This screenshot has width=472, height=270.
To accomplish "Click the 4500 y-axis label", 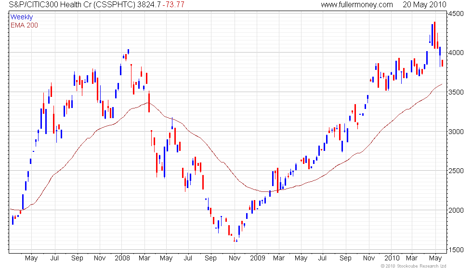I will (x=456, y=13).
